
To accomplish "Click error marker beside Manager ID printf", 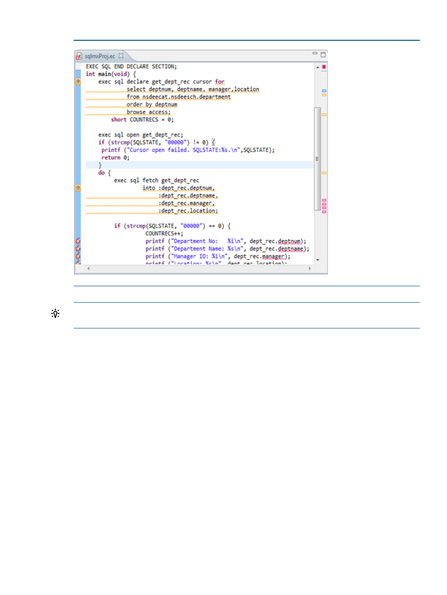I will (78, 256).
